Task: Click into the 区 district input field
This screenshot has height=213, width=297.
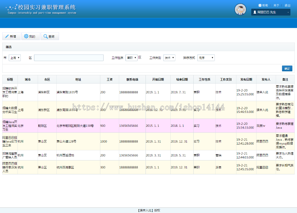Action: pos(68,57)
